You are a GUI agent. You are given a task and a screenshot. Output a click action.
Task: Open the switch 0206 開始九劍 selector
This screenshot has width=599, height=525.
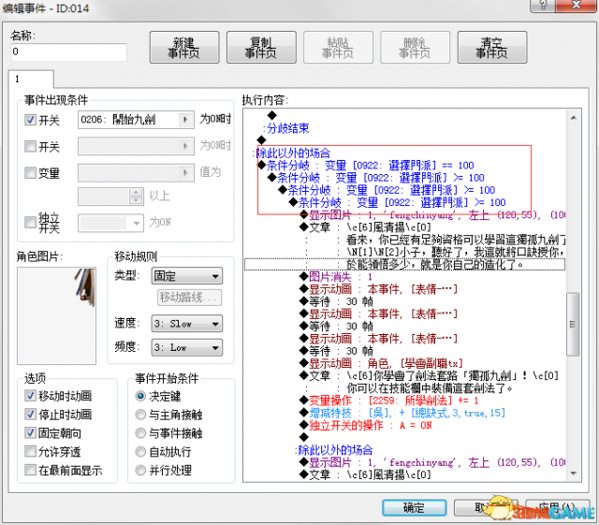point(136,120)
